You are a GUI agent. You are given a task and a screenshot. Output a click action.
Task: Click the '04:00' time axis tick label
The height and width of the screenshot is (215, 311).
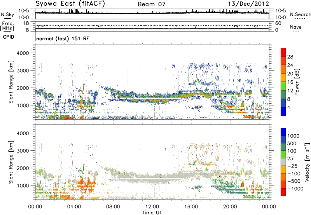(x=74, y=206)
